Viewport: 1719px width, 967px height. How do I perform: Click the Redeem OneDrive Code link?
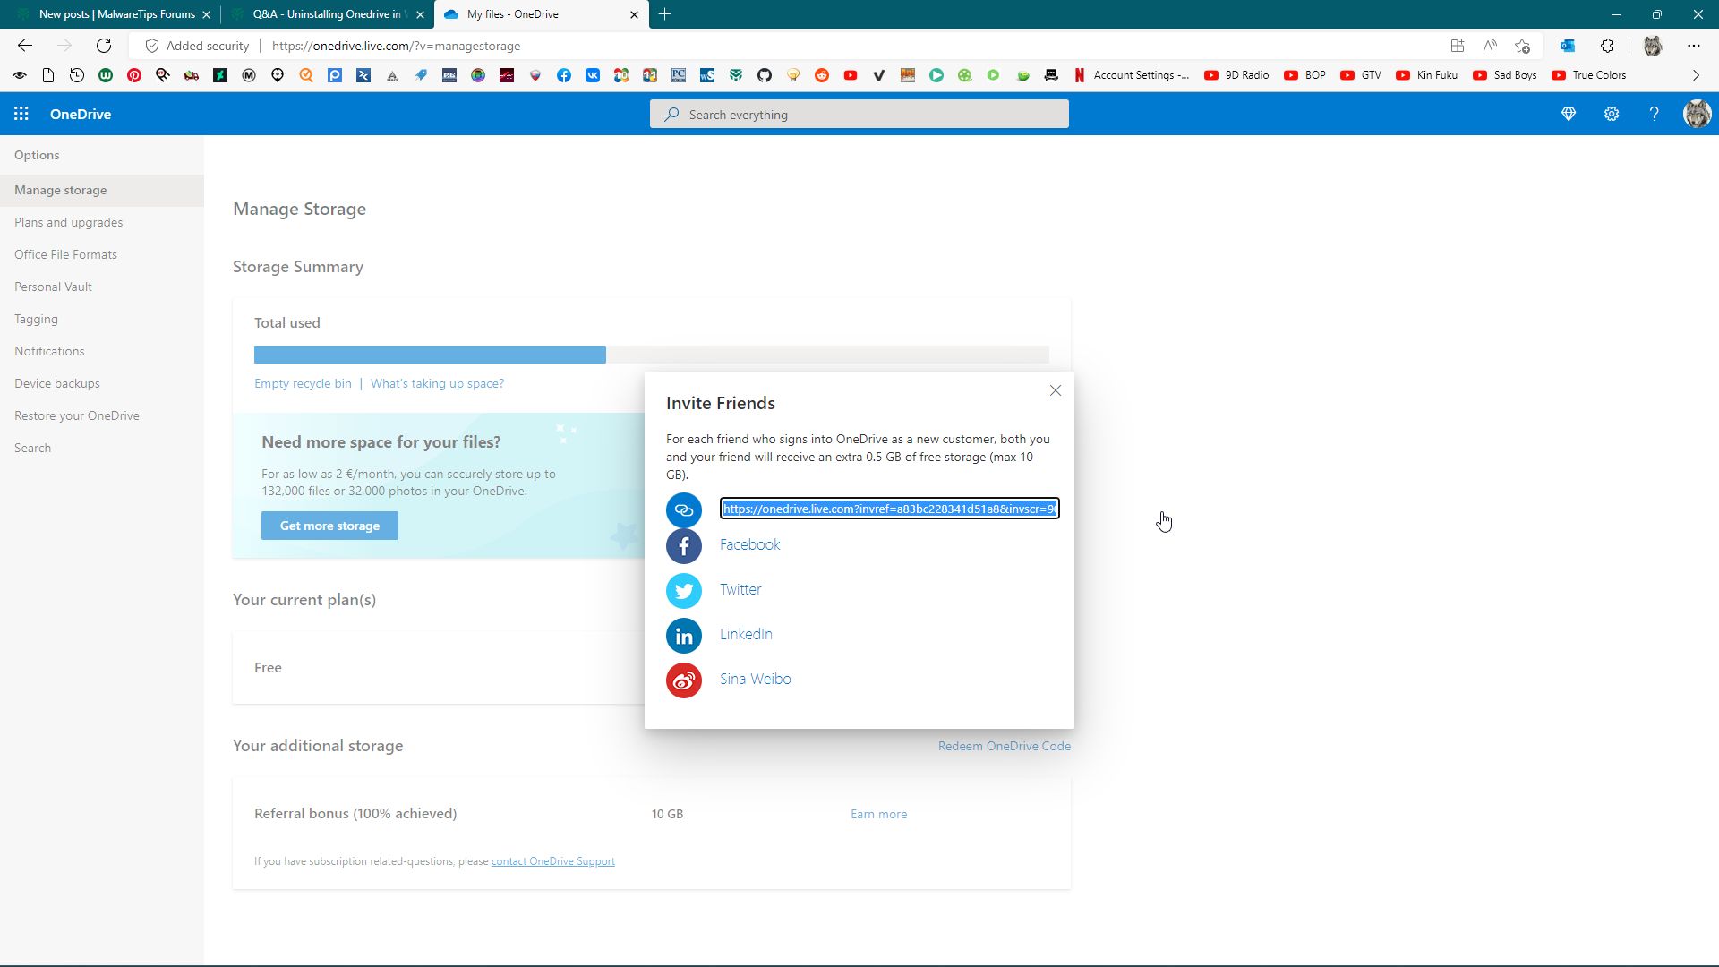[x=1004, y=746]
